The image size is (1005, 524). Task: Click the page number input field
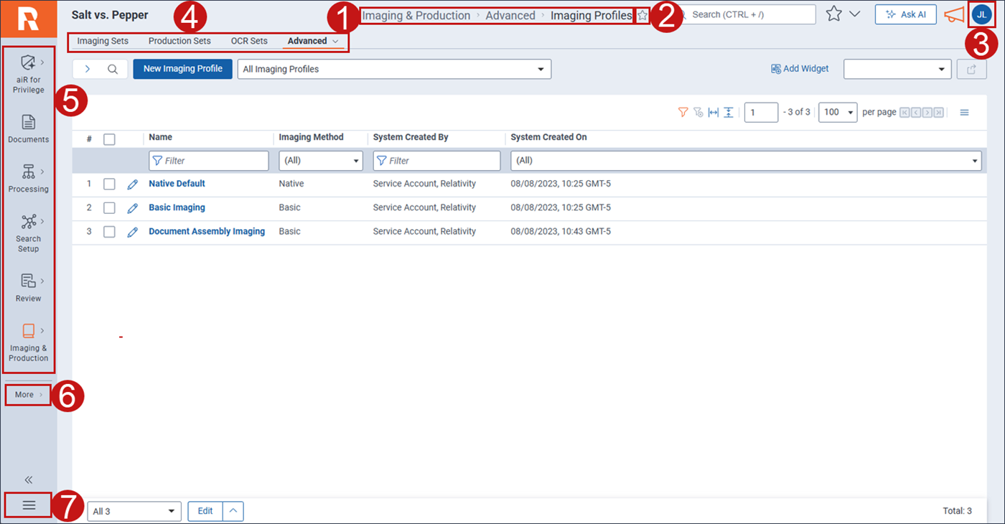(x=761, y=112)
